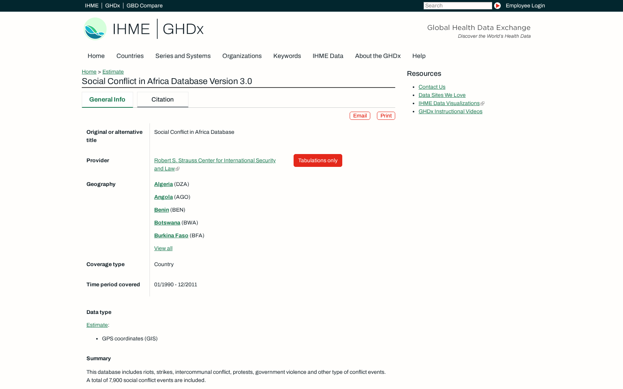This screenshot has height=389, width=623.
Task: Open the Series and Systems menu
Action: [183, 56]
